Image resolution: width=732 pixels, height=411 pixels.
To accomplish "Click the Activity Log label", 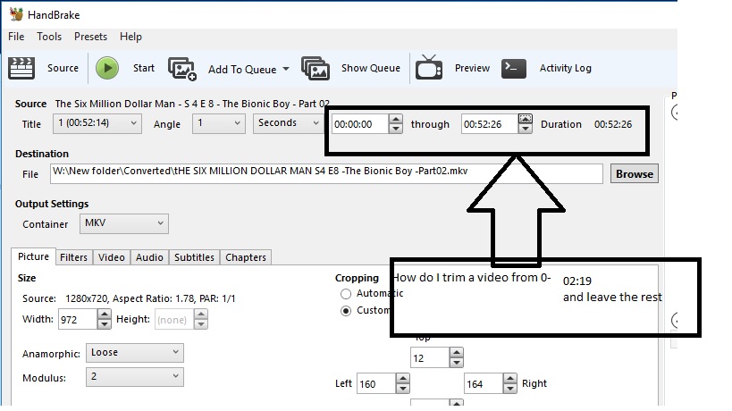I will click(566, 68).
